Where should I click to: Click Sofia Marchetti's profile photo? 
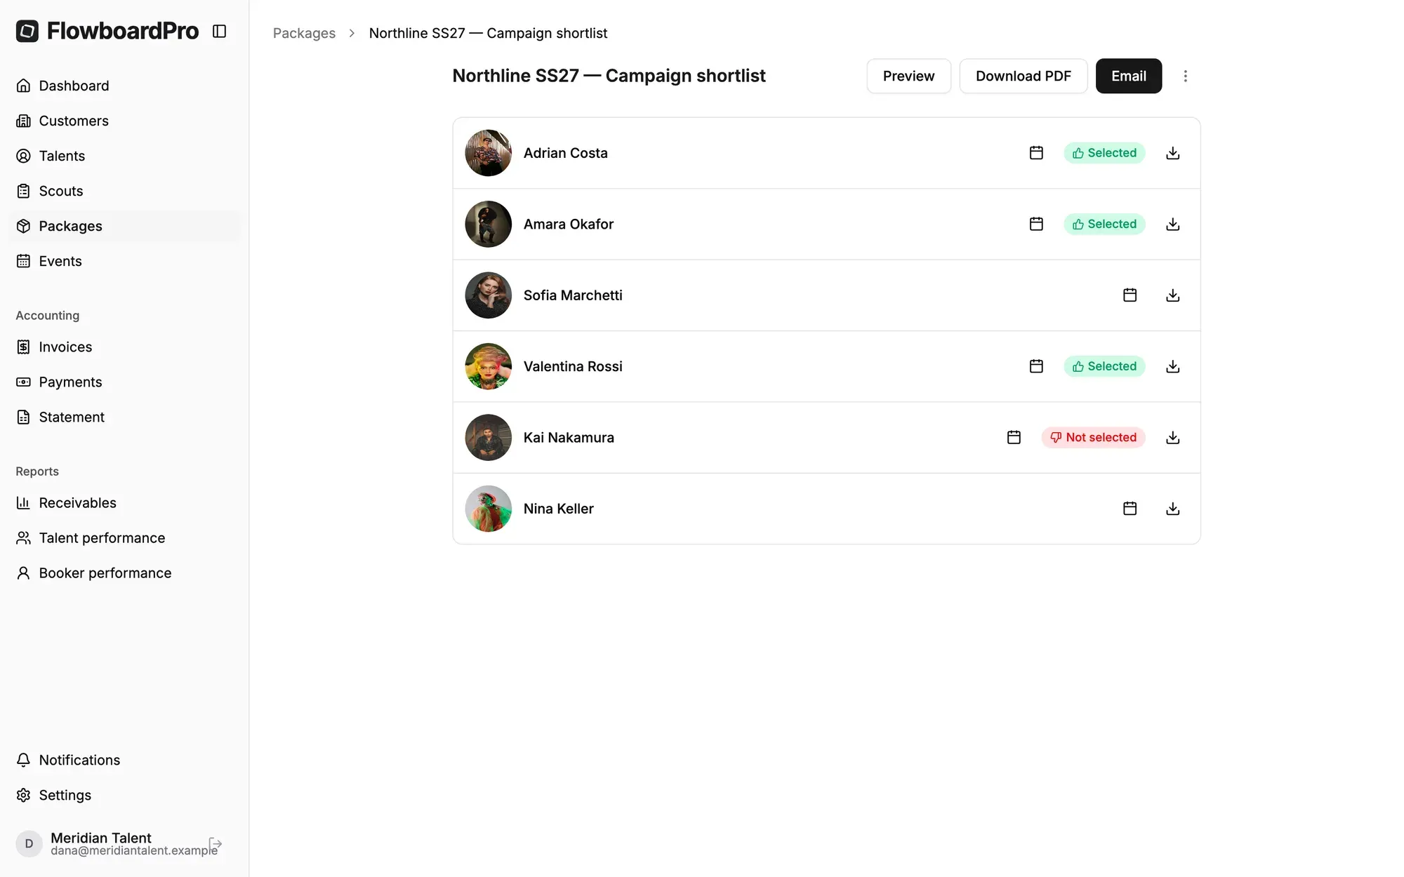[x=488, y=295]
